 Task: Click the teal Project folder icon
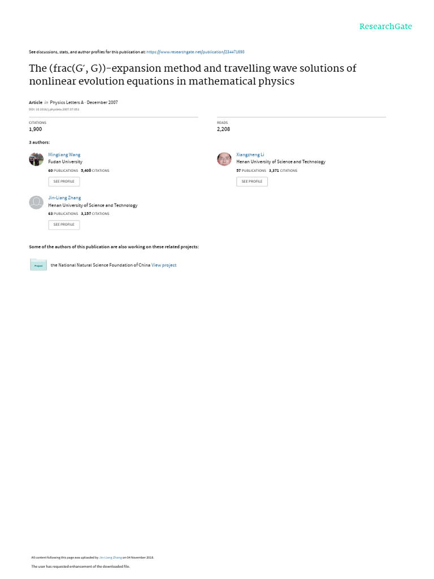(38, 265)
